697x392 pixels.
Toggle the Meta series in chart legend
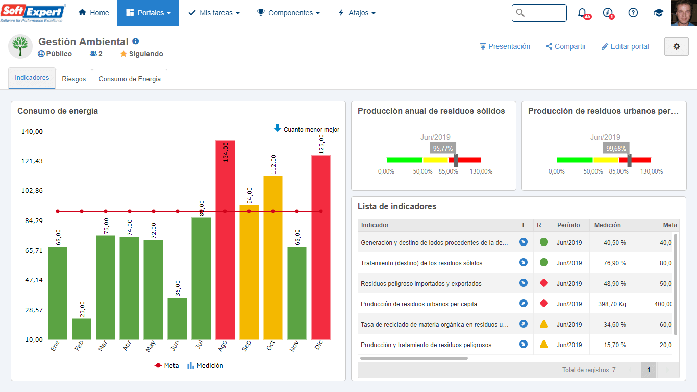[x=166, y=365]
